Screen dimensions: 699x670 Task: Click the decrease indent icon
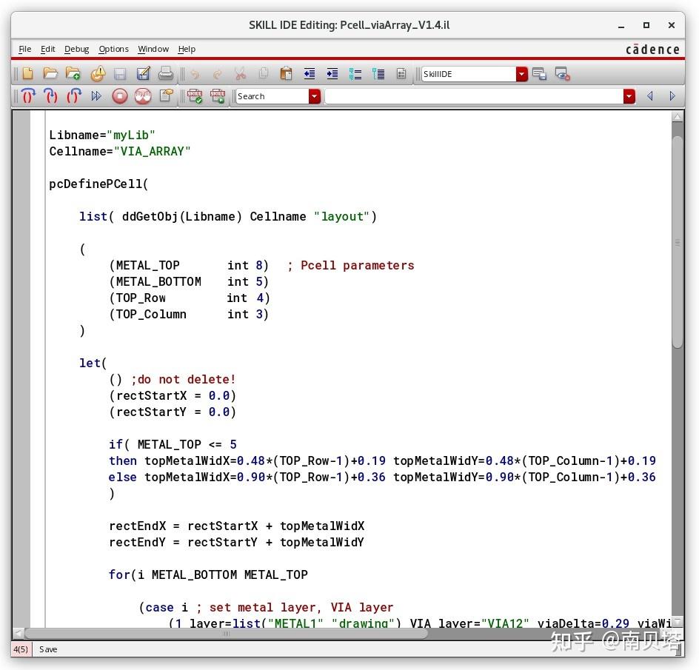309,74
